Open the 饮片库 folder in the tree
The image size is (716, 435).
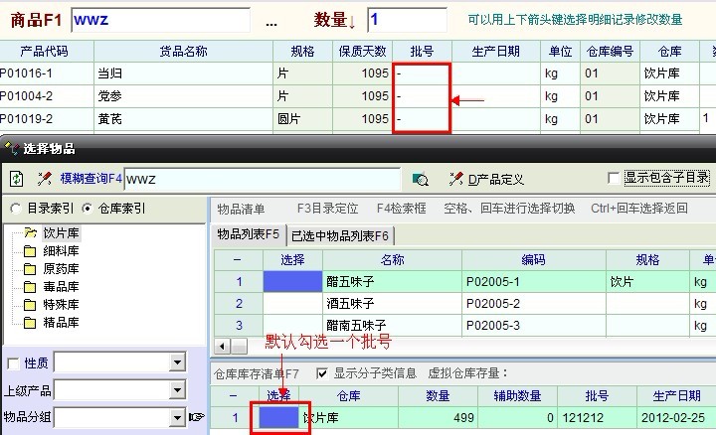click(31, 232)
